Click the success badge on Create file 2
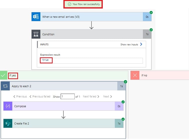189x140 pixels. [123, 119]
